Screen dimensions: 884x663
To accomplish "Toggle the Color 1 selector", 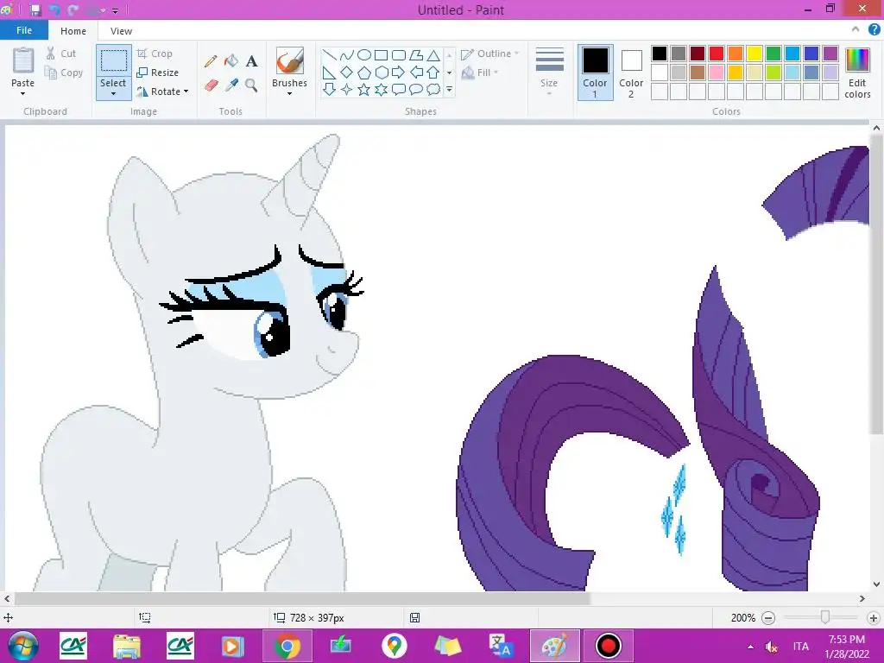I will (x=595, y=73).
